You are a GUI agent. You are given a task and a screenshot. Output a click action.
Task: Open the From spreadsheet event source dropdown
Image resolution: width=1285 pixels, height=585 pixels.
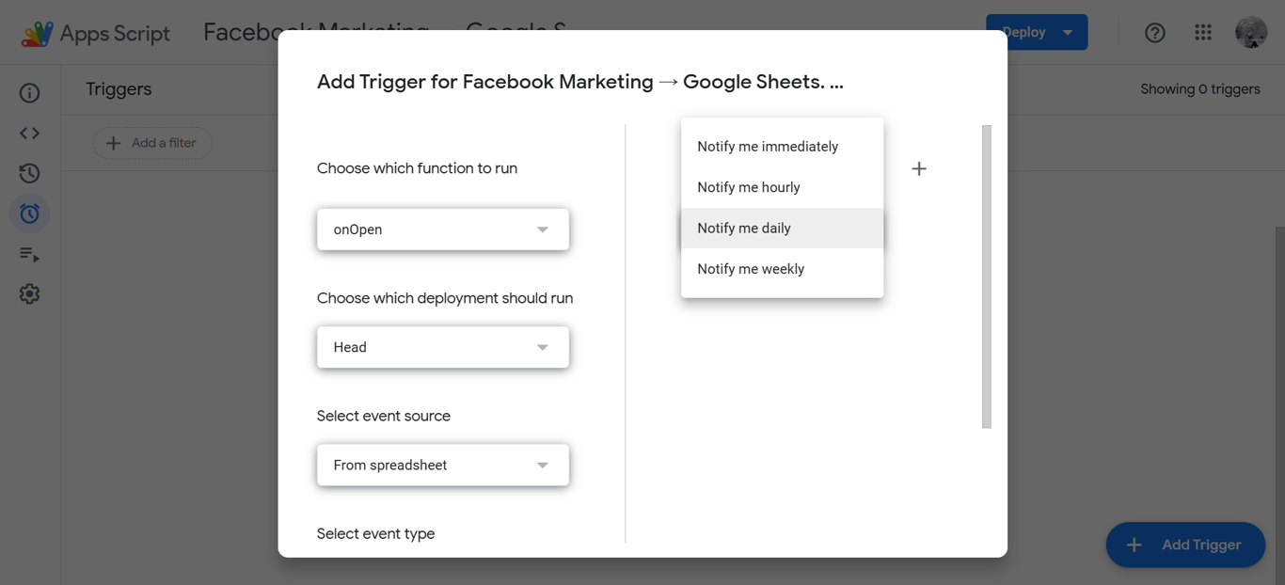[x=443, y=465]
